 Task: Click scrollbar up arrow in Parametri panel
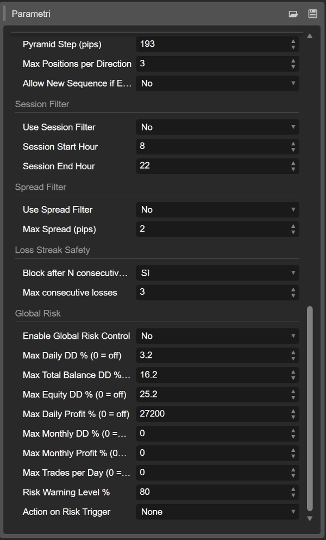coord(310,36)
